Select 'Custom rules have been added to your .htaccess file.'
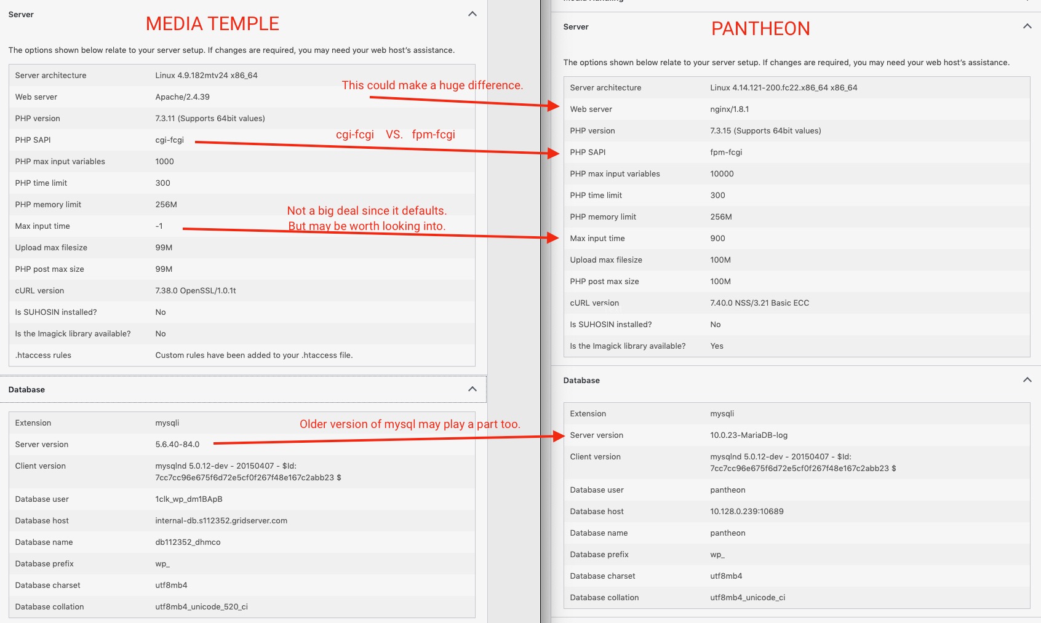The height and width of the screenshot is (623, 1041). [254, 355]
